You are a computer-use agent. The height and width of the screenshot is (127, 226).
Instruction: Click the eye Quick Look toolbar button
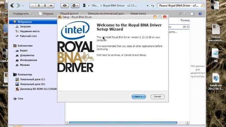click(65, 6)
